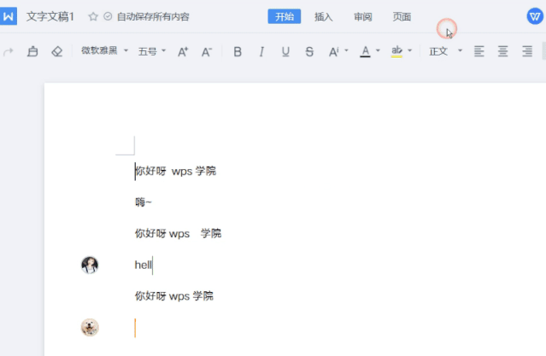This screenshot has height=356, width=546.
Task: Decrease font size with A- icon
Action: (x=207, y=52)
